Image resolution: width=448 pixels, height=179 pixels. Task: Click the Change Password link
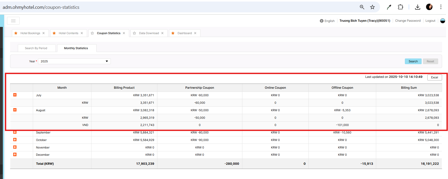coord(408,21)
